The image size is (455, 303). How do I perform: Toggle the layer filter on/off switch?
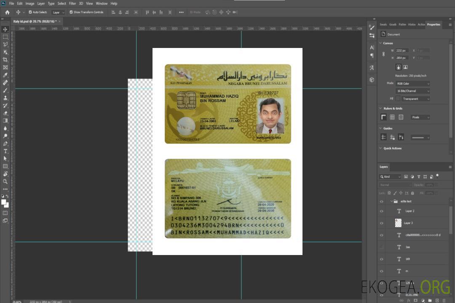click(437, 176)
